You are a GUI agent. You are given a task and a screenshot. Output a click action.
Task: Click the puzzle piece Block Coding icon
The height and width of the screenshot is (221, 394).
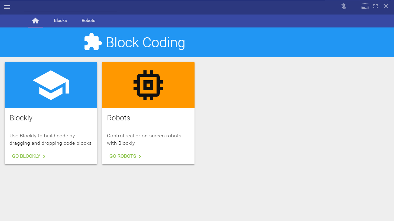[93, 42]
